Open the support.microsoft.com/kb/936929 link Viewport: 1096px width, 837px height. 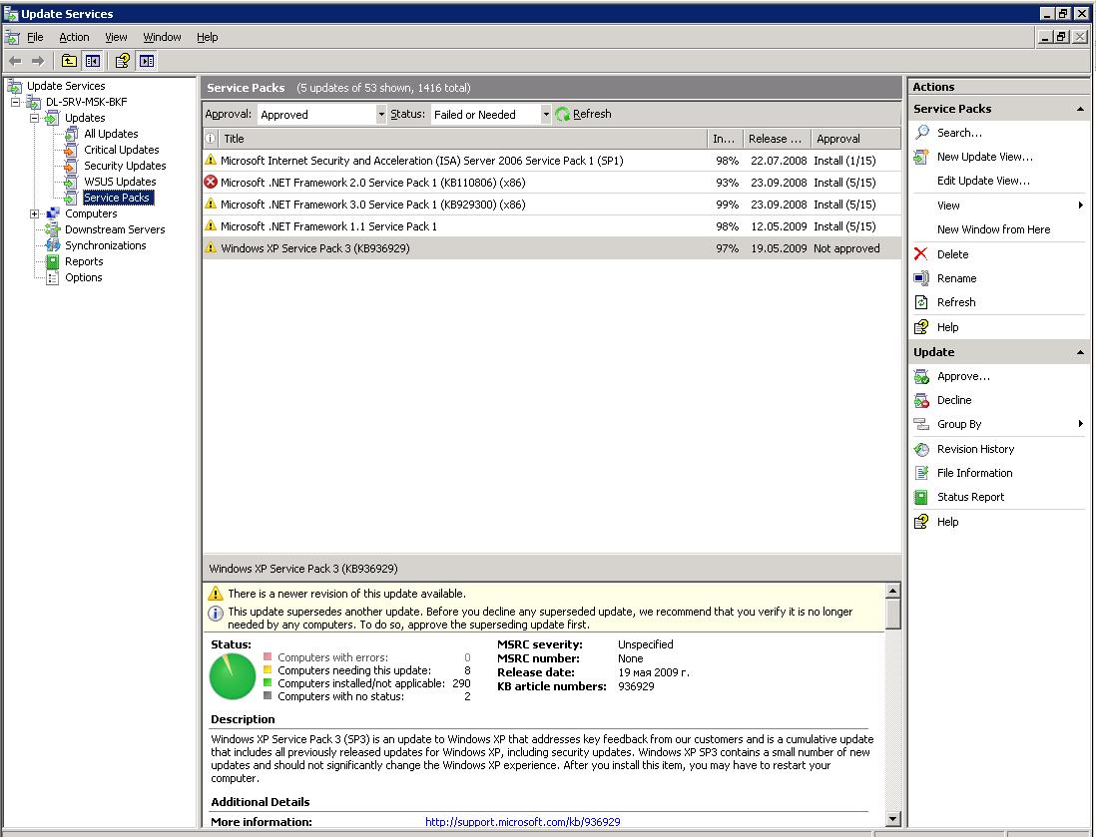click(522, 822)
